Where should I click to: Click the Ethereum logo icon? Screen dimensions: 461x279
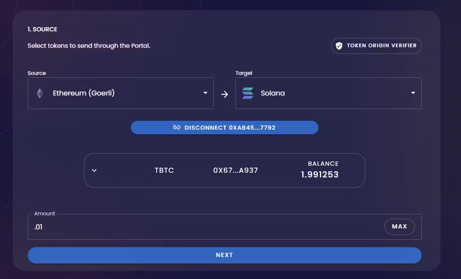pos(40,93)
